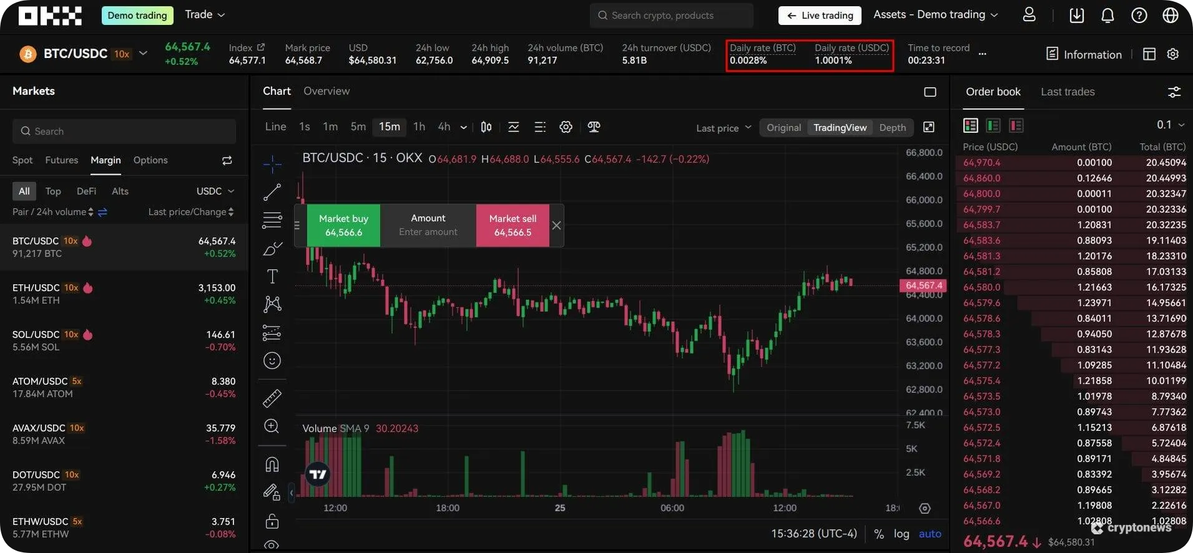Select the ruler measure tool
Viewport: 1193px width, 553px height.
272,398
